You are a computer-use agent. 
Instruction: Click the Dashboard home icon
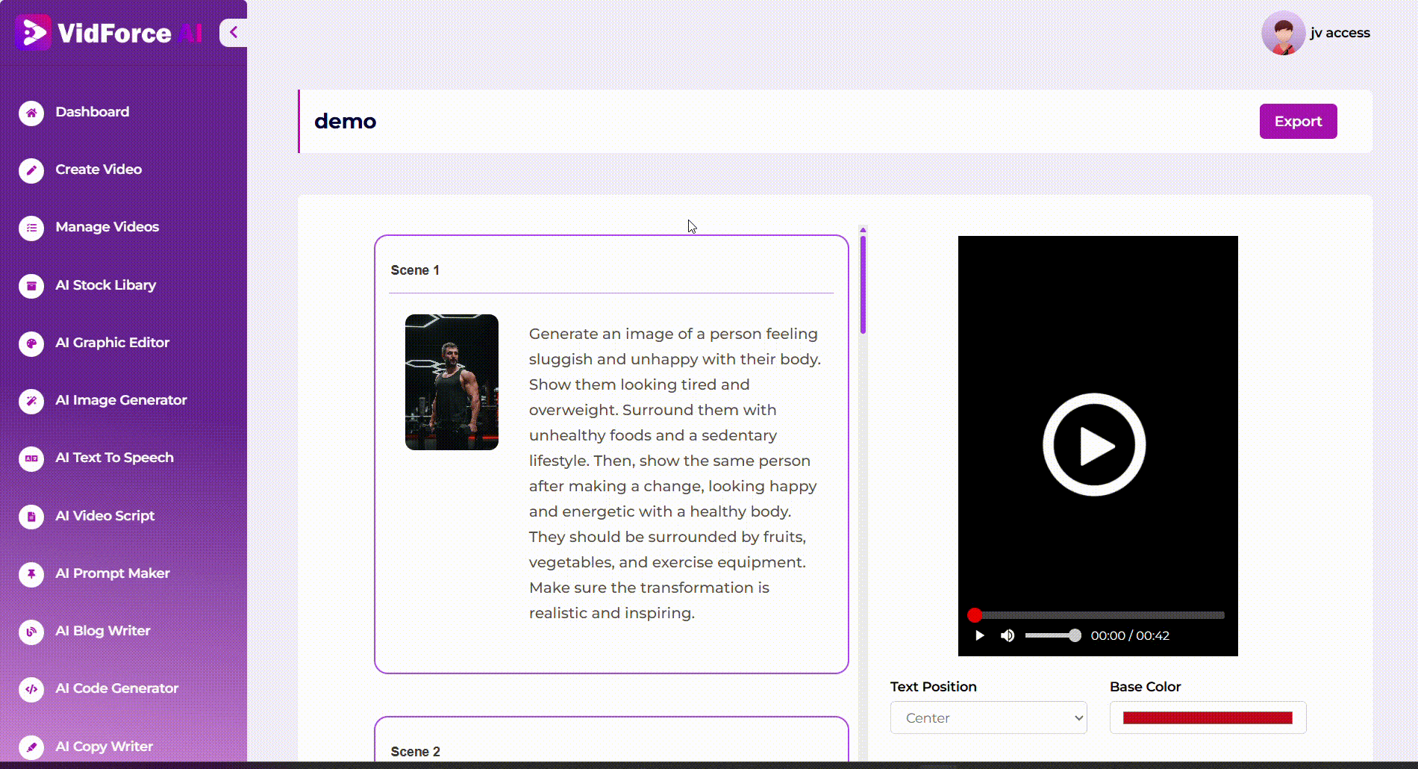pos(31,113)
